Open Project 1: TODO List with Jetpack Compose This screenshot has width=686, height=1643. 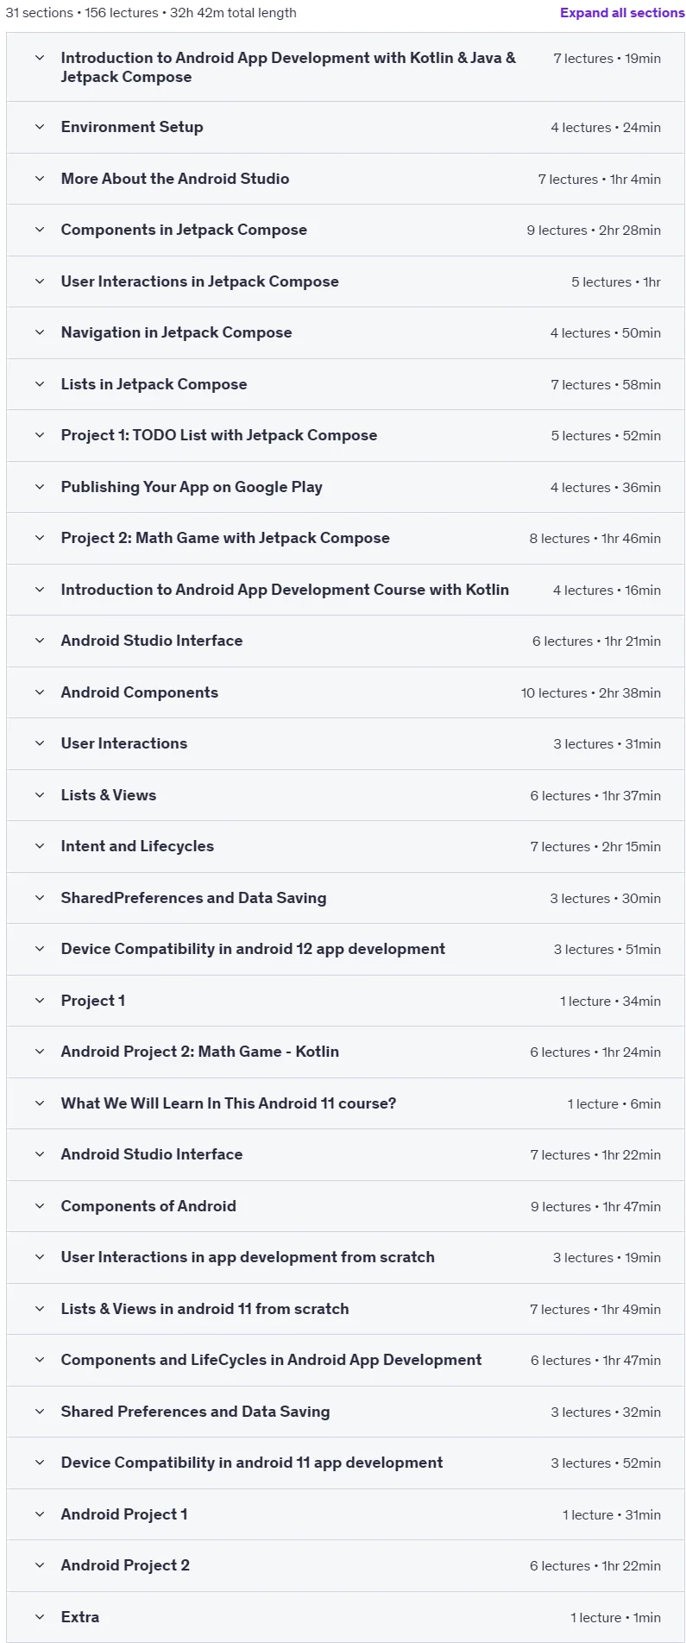click(345, 435)
